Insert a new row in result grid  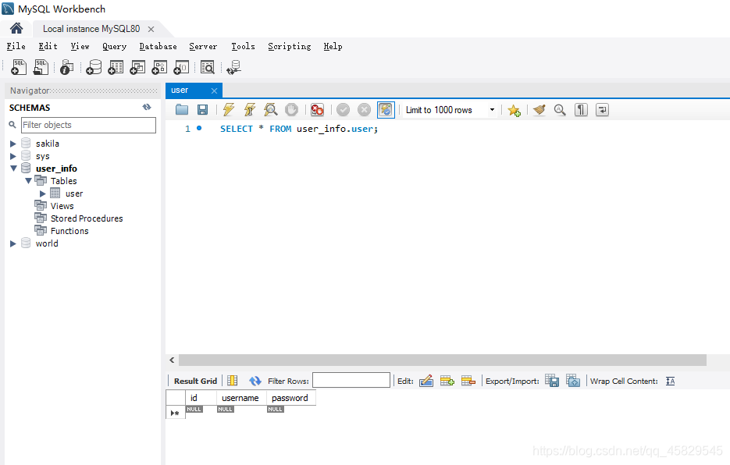tap(447, 381)
